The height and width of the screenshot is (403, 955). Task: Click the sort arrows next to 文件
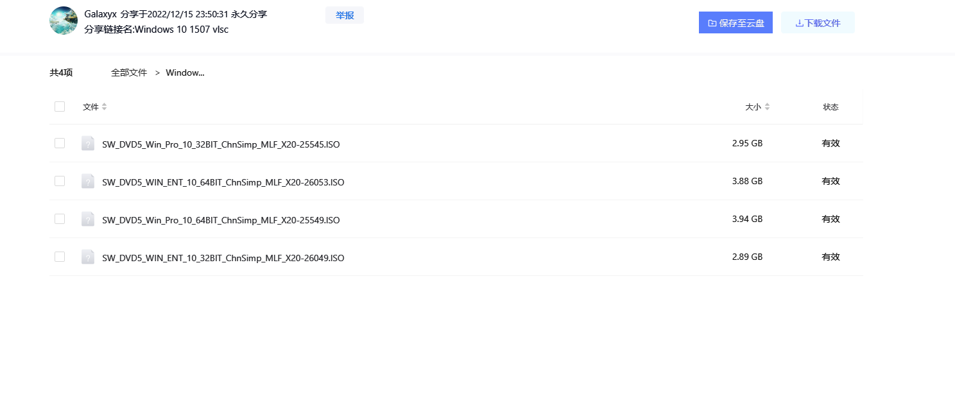pyautogui.click(x=105, y=107)
